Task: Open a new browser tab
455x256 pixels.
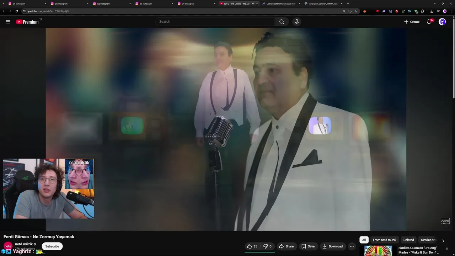Action: (348, 4)
